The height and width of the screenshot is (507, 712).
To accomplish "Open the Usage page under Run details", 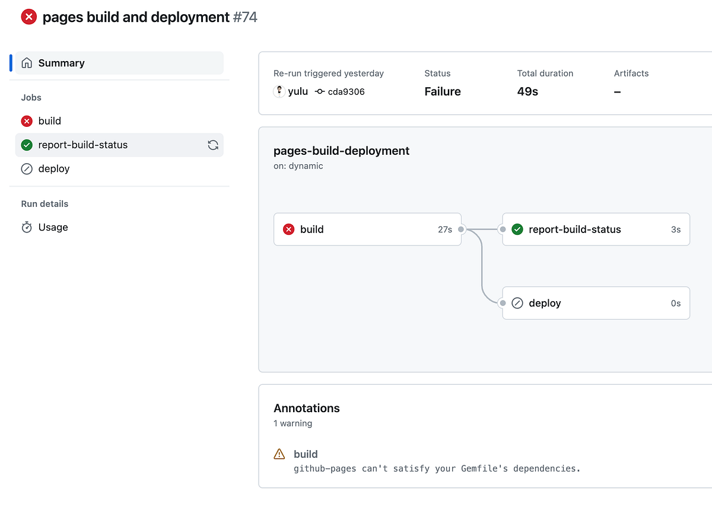I will [x=52, y=227].
